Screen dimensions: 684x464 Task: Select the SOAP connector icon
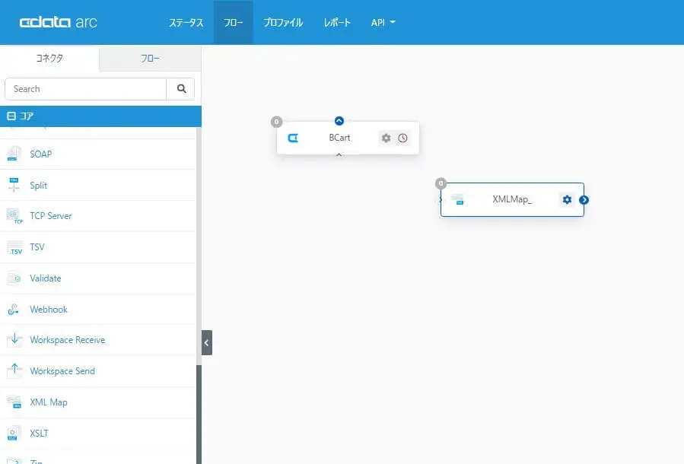point(14,154)
